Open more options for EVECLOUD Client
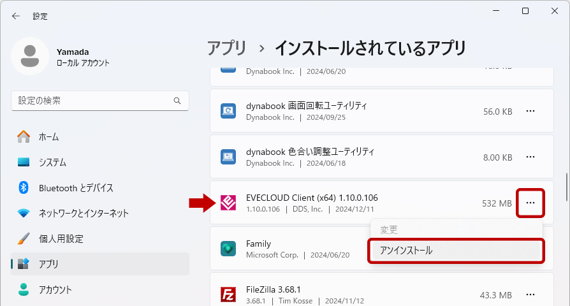 click(x=530, y=203)
